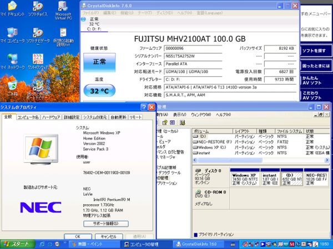The image size is (333, 249).
Task: Switch to CrystalDiskInfo 7.6.0 taskbar button
Action: [x=198, y=245]
